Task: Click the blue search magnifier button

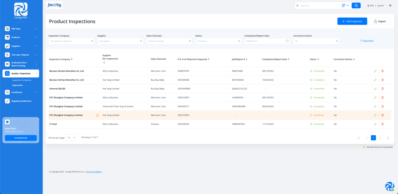Action: click(x=356, y=6)
